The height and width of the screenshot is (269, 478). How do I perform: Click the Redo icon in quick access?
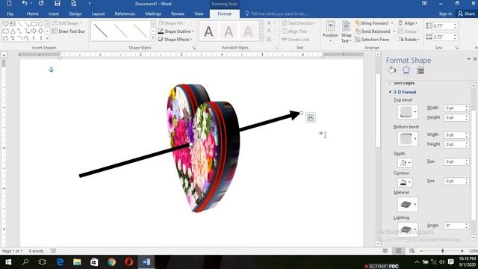click(41, 3)
